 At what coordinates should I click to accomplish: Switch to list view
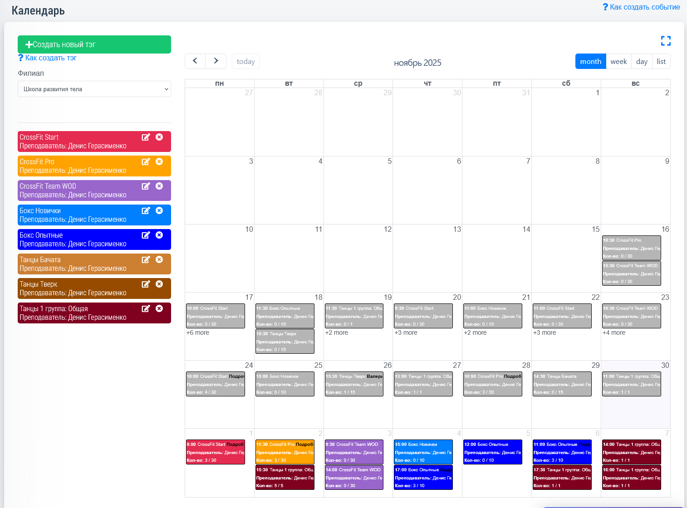coord(661,62)
